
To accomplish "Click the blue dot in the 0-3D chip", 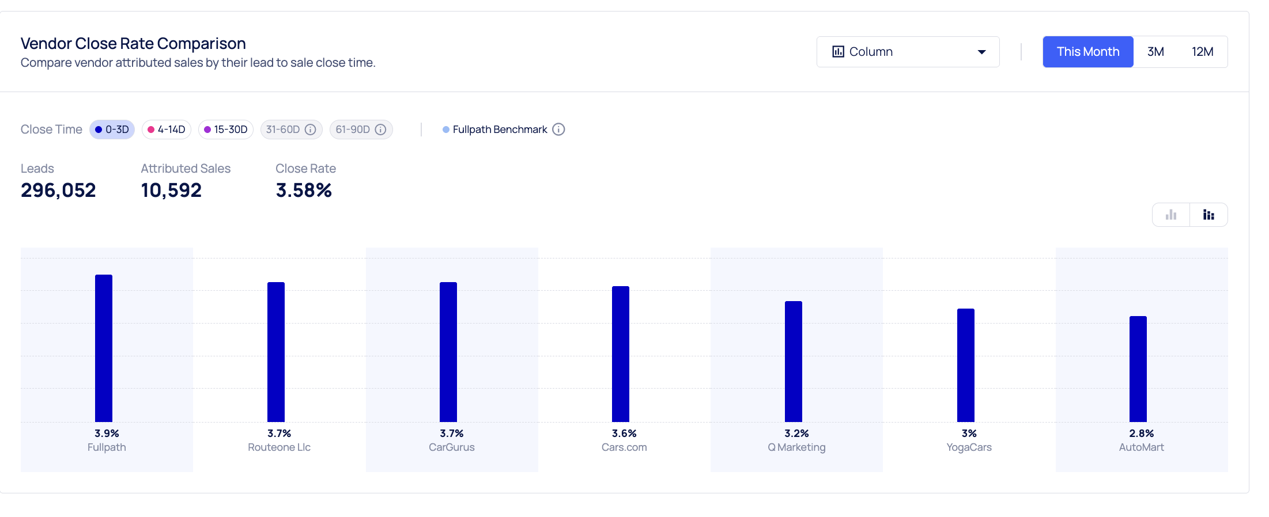I will pyautogui.click(x=99, y=130).
